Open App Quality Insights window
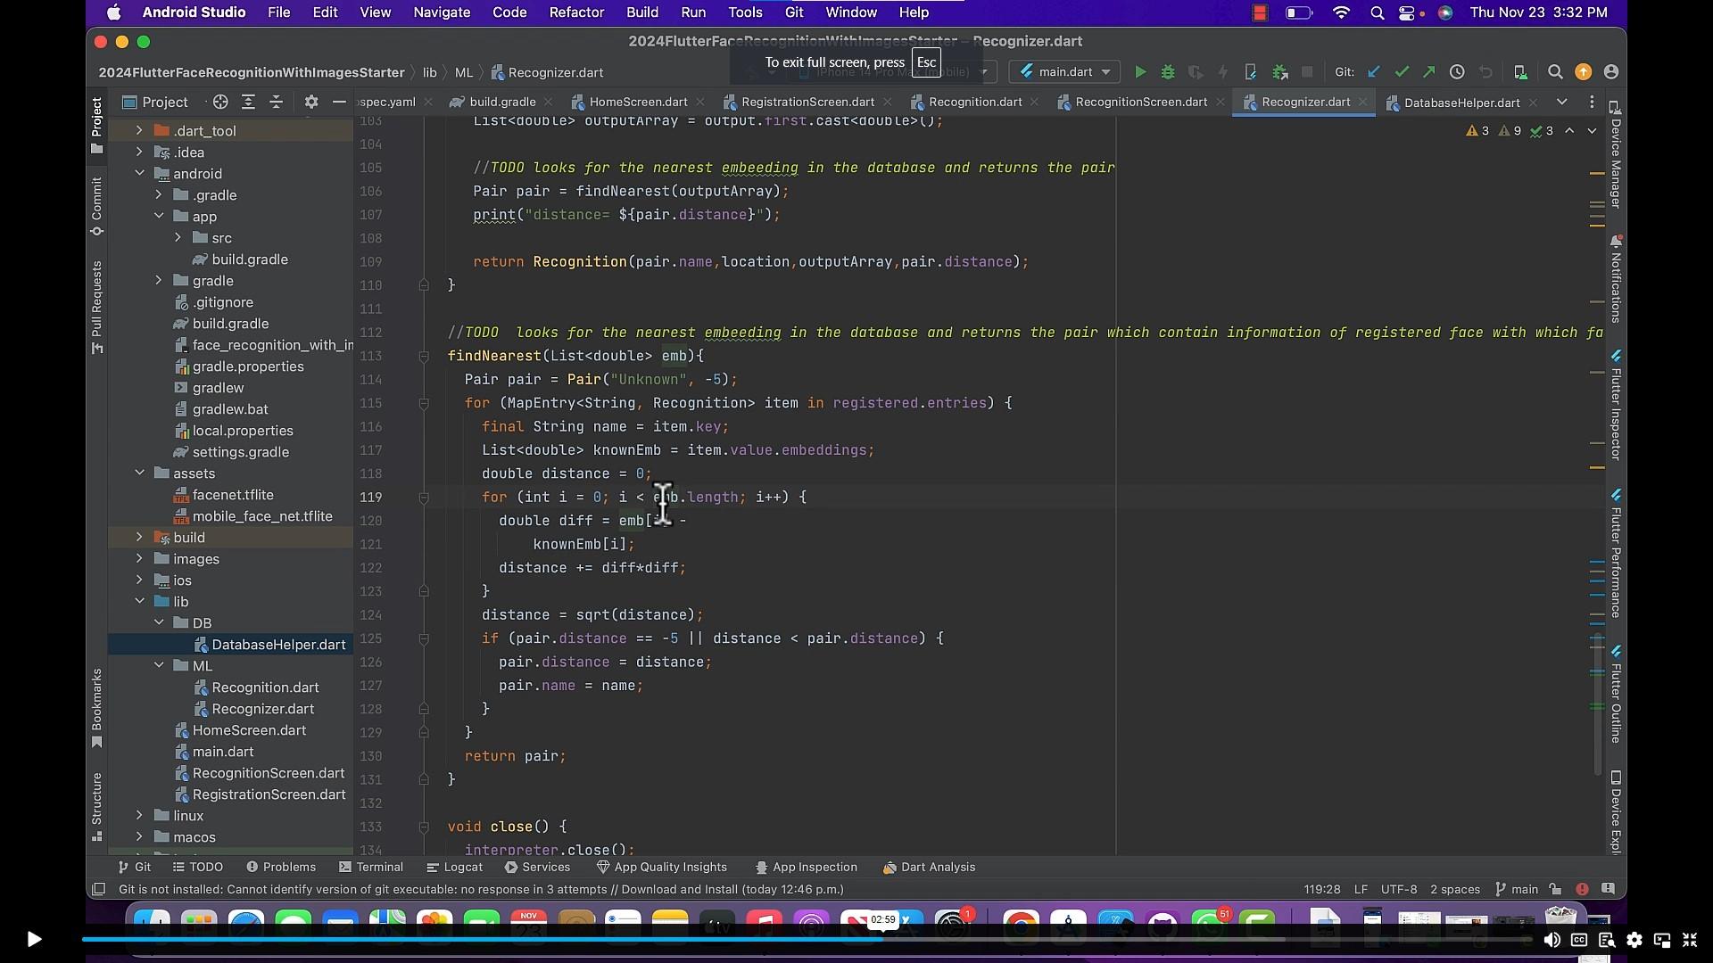Image resolution: width=1713 pixels, height=963 pixels. [x=662, y=867]
